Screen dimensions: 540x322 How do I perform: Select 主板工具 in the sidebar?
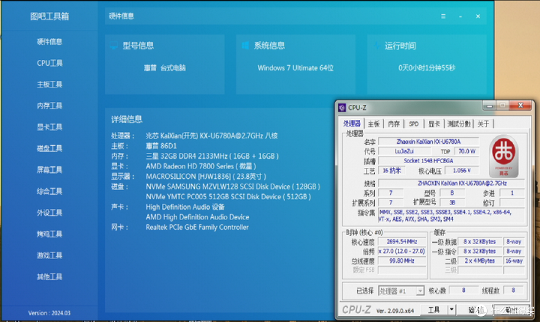pyautogui.click(x=49, y=85)
